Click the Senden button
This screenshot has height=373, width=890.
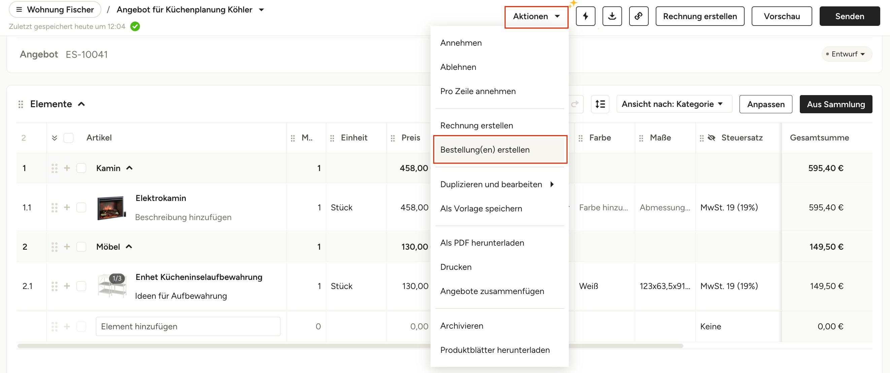(x=850, y=16)
